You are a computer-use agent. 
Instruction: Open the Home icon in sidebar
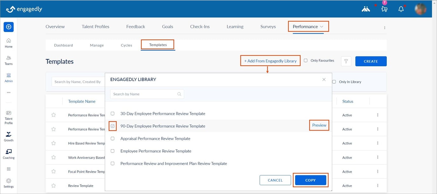pyautogui.click(x=8, y=42)
